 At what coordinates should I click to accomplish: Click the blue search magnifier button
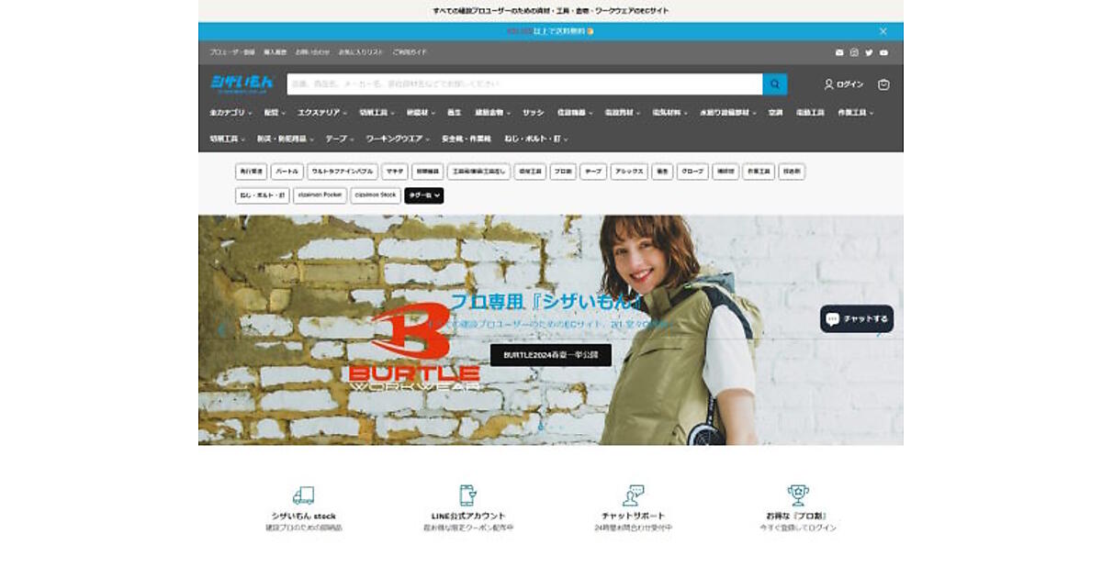[774, 84]
